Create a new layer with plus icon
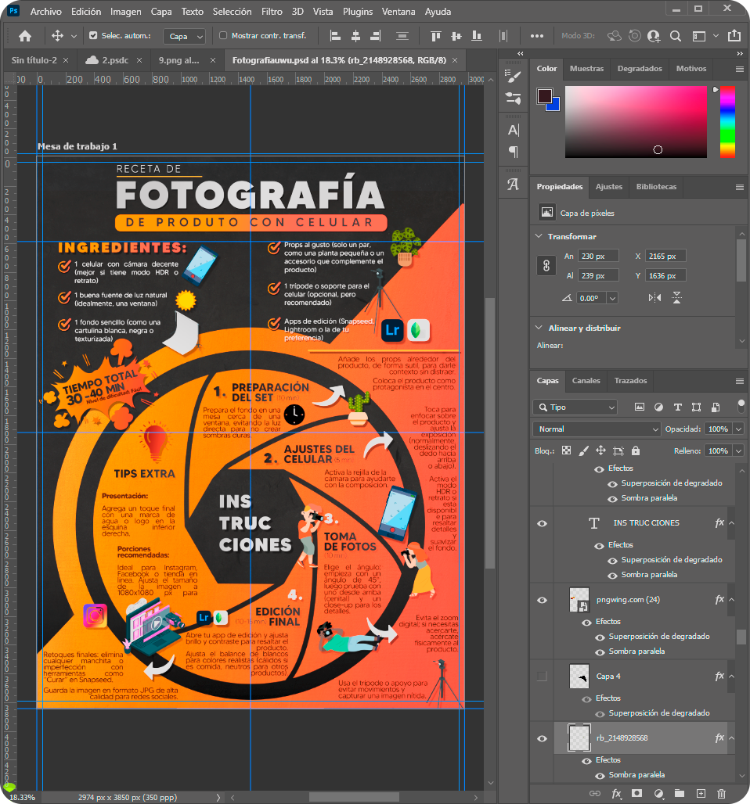 point(701,793)
